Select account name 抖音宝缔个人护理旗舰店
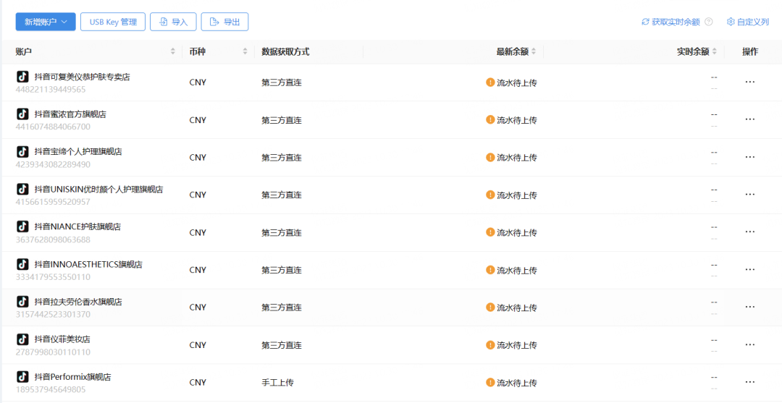Screen dimensions: 782x403 [78, 151]
